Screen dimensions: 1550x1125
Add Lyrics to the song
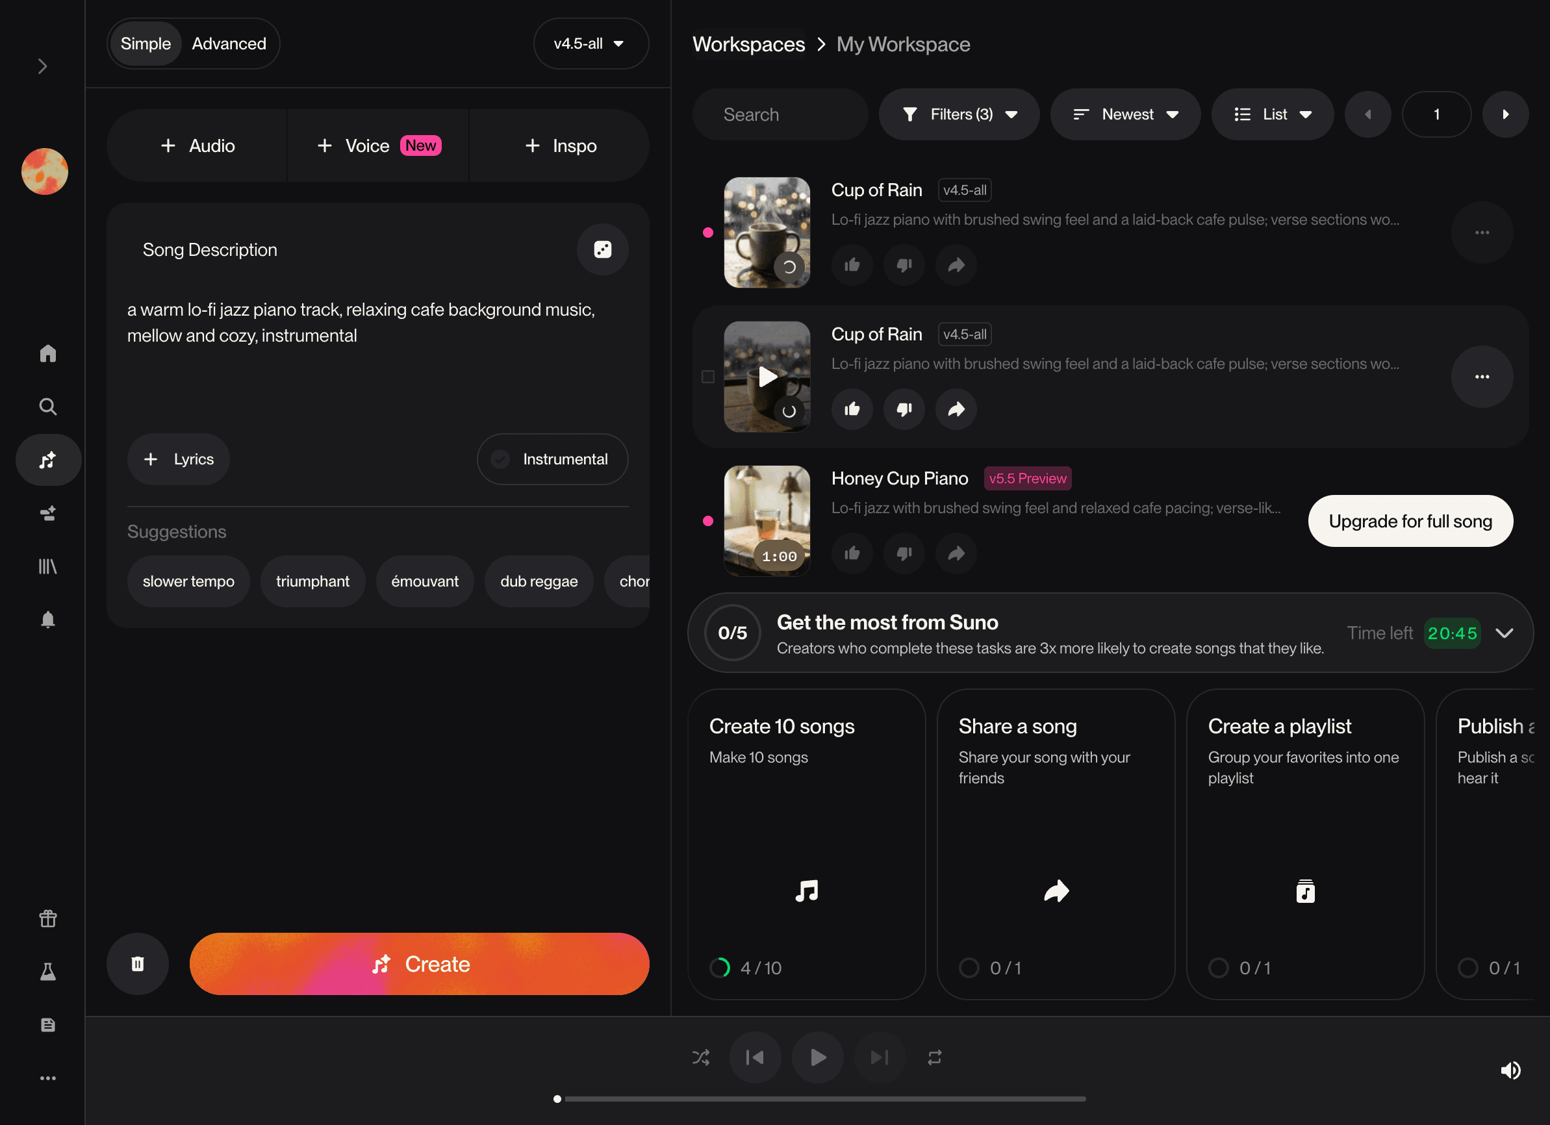[x=179, y=459]
